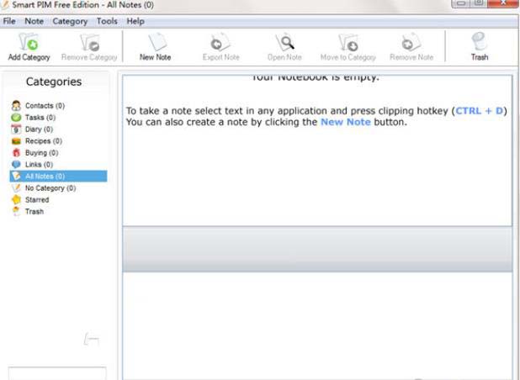Click the Links globe icon
Screen dimensions: 520x380
pos(16,164)
